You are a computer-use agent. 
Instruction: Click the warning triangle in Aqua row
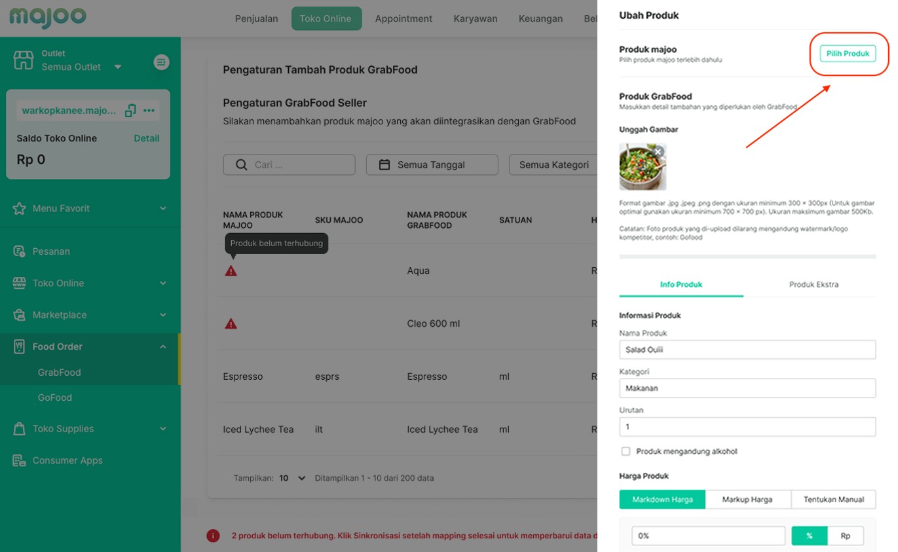click(231, 270)
